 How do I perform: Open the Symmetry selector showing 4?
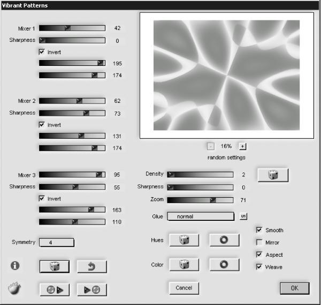(57, 242)
